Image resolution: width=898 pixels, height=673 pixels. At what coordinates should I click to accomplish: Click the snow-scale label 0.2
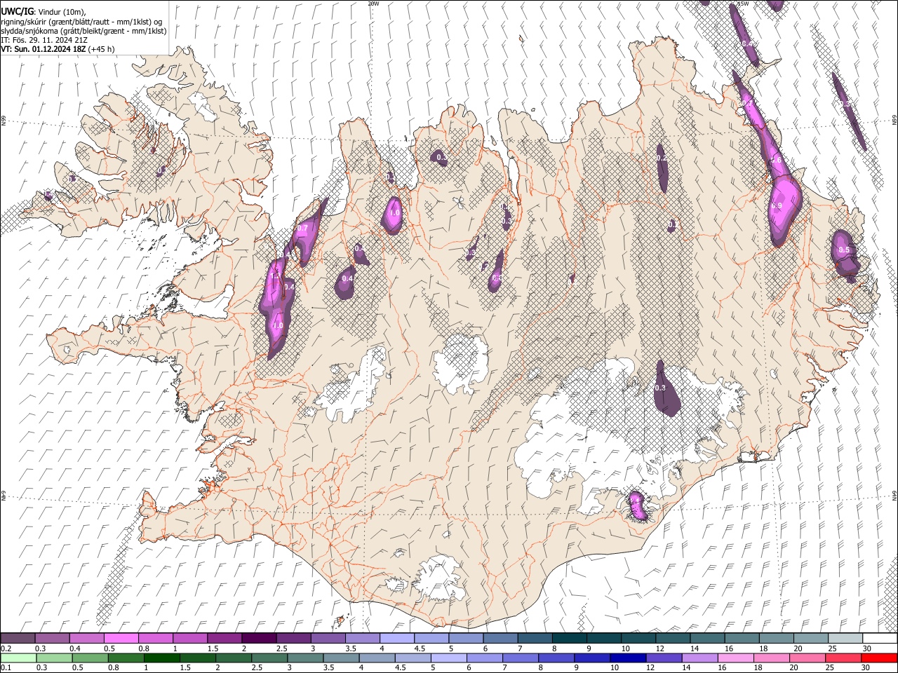click(x=6, y=648)
